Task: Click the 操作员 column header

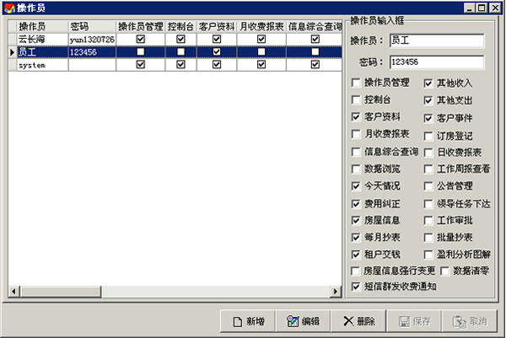Action: 42,26
